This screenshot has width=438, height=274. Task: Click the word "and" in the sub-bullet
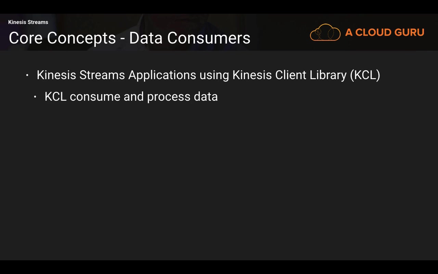point(133,97)
